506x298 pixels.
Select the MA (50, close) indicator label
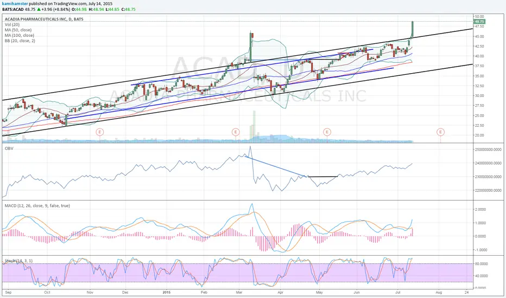[18, 30]
